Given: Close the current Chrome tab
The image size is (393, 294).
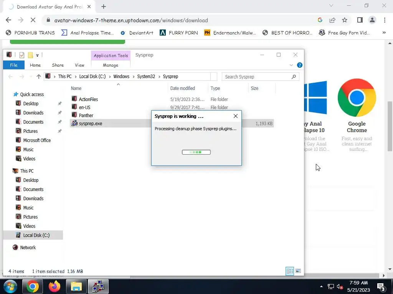Looking at the screenshot, I should coord(89,7).
